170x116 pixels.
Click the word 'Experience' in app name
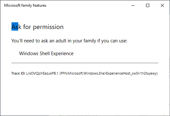coord(62,54)
